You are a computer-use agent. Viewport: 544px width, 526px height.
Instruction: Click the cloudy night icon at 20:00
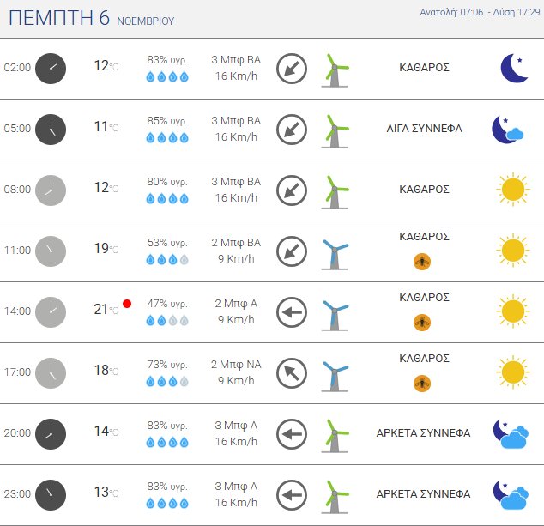tap(510, 434)
